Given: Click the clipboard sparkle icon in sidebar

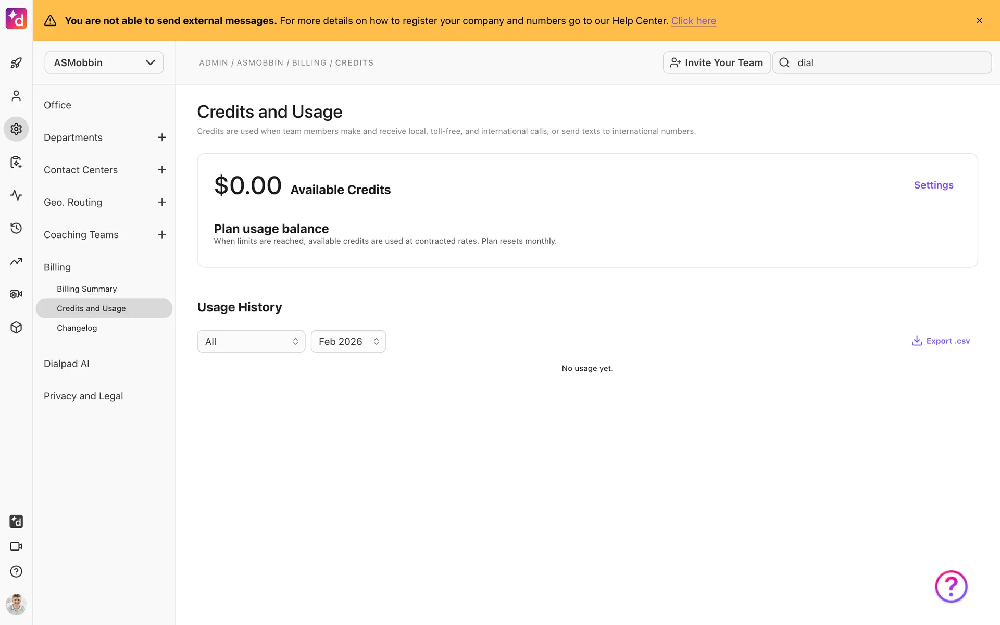Looking at the screenshot, I should tap(16, 162).
